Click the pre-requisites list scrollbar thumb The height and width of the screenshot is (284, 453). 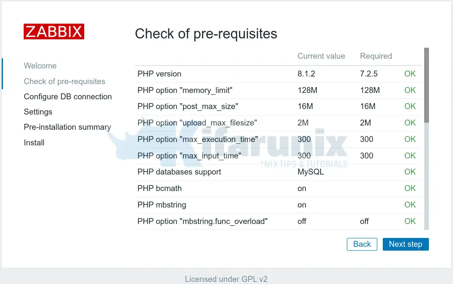point(426,85)
